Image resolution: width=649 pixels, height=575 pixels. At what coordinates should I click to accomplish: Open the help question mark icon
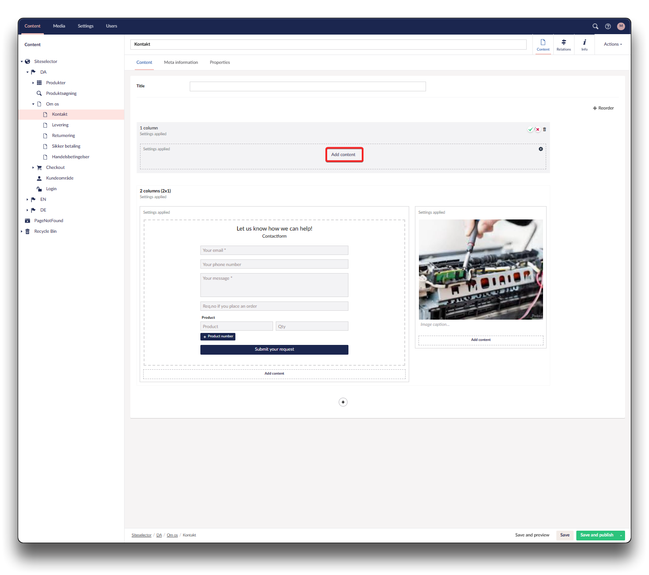point(608,26)
